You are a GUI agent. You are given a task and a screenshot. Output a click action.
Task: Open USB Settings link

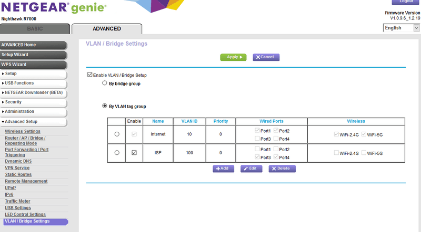[18, 208]
